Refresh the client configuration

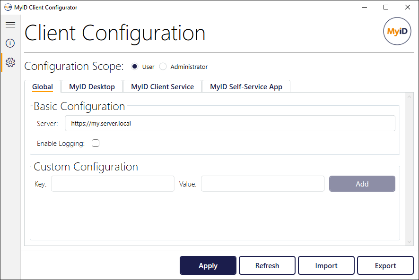coord(267,265)
